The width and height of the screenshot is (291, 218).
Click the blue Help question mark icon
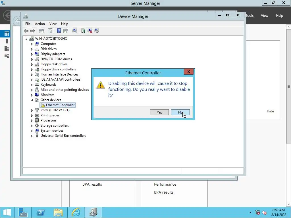(59, 31)
